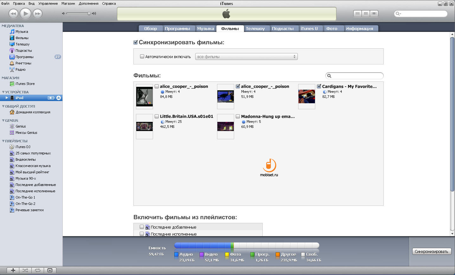Image resolution: width=455 pixels, height=275 pixels.
Task: Eject the iPod device
Action: 59,98
